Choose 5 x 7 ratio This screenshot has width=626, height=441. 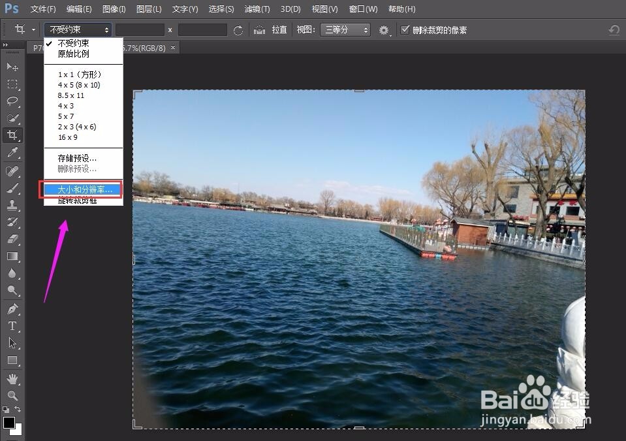tap(84, 116)
